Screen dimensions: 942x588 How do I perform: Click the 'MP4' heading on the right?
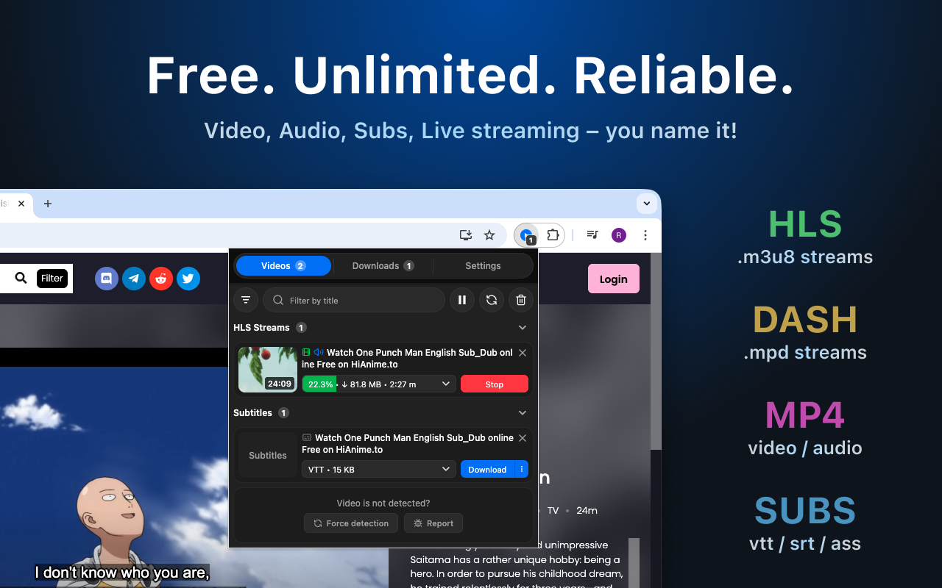[x=805, y=415]
